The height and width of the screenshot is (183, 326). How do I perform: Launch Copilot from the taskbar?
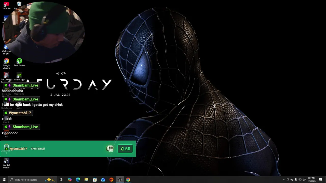(x=70, y=180)
